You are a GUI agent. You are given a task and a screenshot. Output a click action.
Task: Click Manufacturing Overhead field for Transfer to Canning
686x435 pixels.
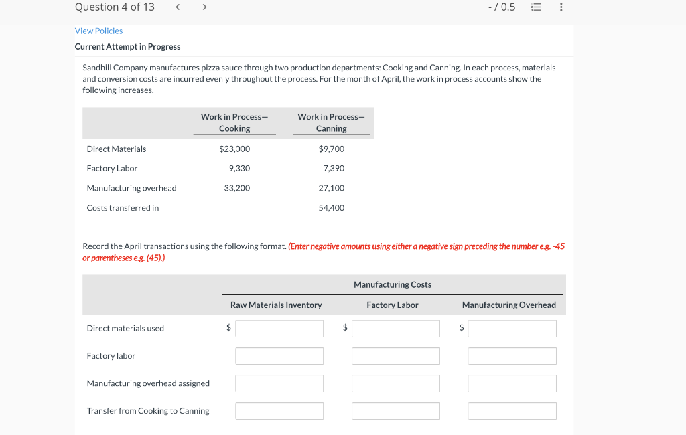512,411
